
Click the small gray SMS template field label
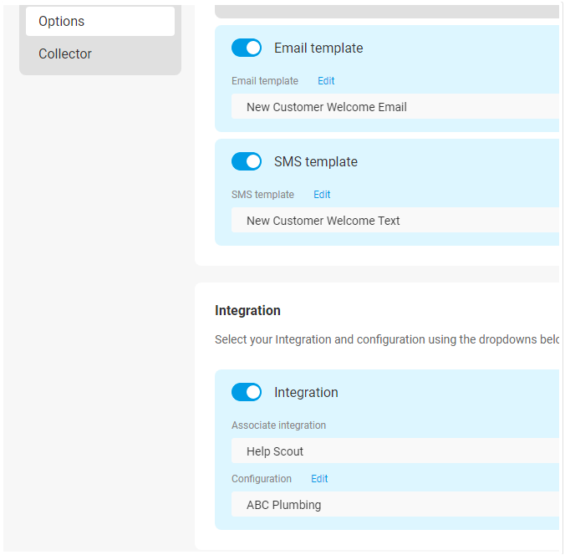pos(262,195)
